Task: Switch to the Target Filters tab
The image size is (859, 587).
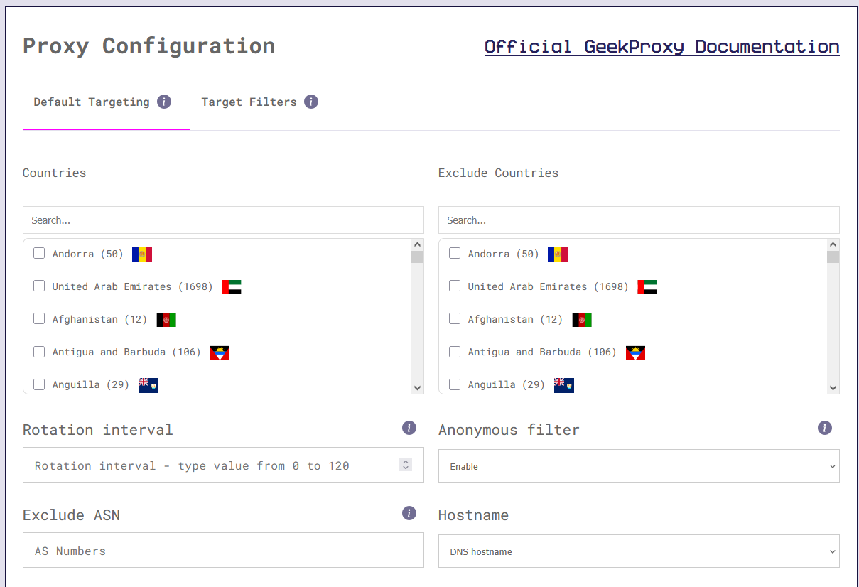Action: [x=249, y=102]
